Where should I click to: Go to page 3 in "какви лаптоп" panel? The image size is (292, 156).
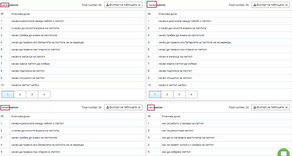32,95
